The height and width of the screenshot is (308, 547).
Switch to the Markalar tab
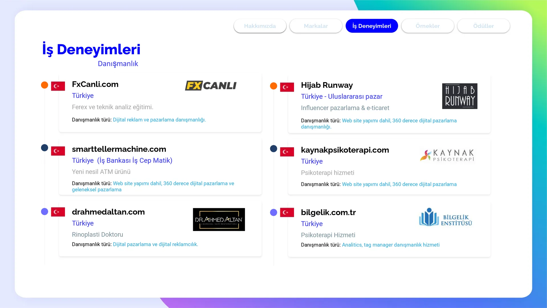tap(316, 26)
